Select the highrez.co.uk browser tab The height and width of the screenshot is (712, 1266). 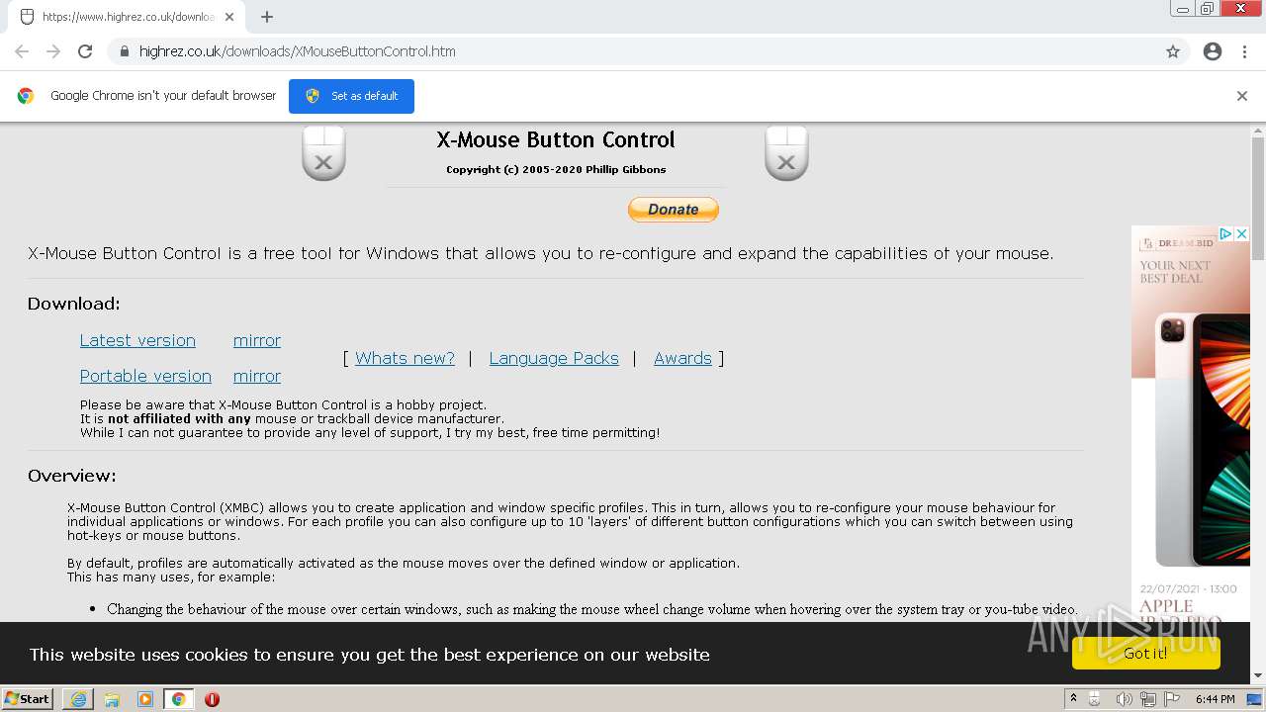127,17
